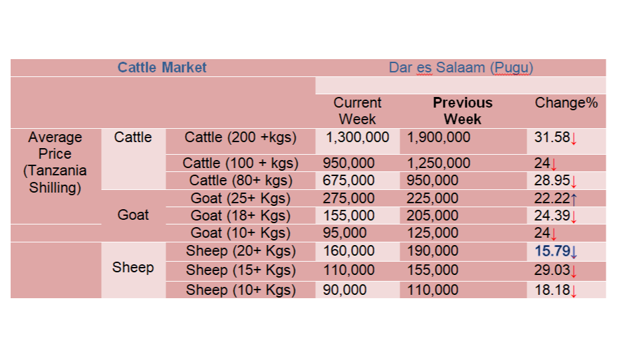Click the blue down arrow beside 15.79

(574, 252)
